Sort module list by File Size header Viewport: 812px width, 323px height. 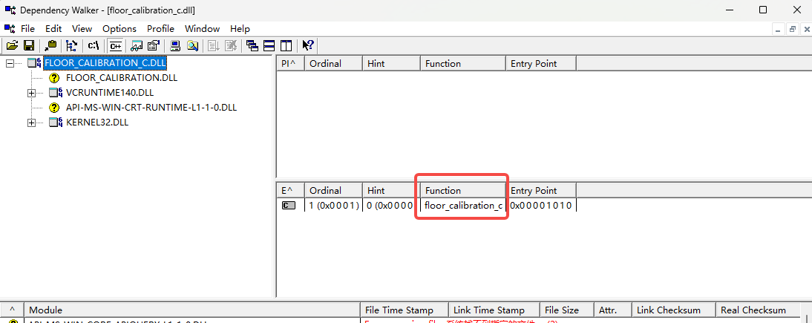point(566,310)
